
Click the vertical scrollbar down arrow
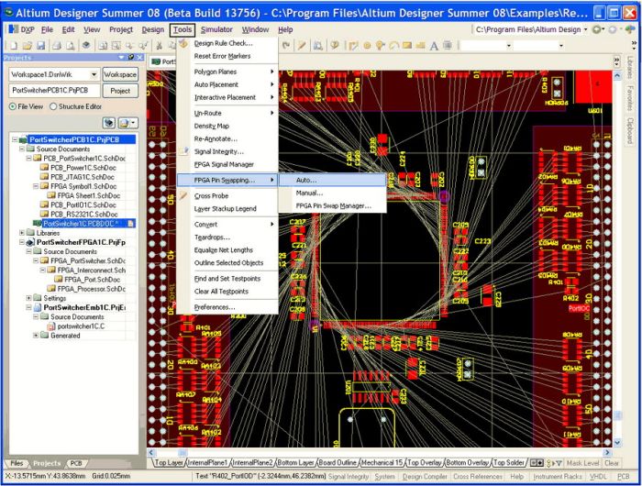point(617,443)
